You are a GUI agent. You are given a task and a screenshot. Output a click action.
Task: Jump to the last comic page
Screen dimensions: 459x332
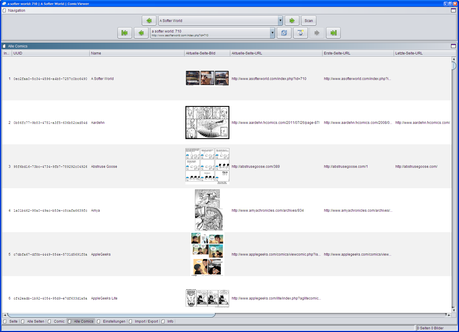click(x=333, y=33)
